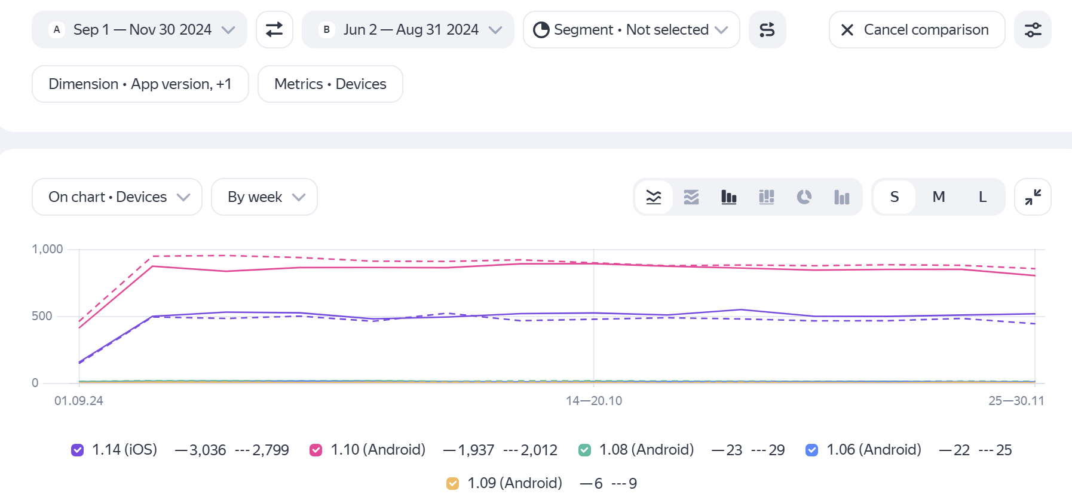
Task: Switch to stacked area chart view
Action: 691,197
